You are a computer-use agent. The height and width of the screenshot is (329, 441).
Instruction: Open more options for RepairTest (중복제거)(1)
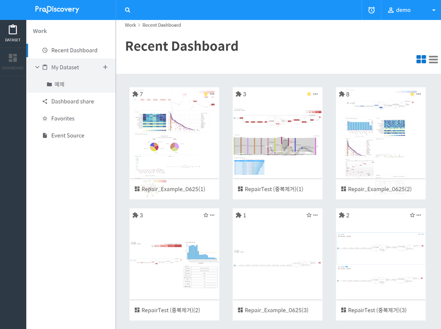click(x=315, y=94)
